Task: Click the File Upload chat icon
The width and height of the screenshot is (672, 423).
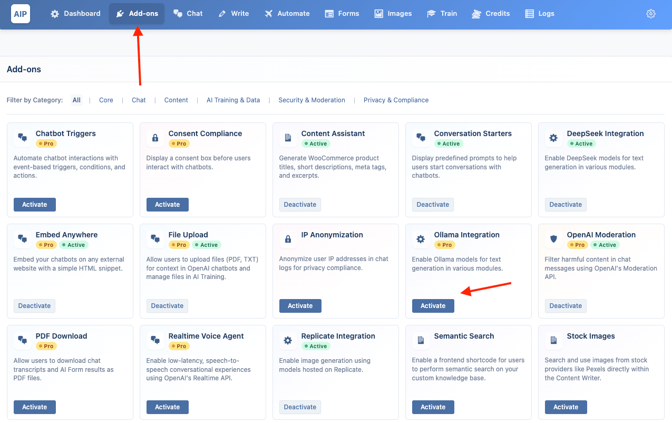Action: [155, 239]
